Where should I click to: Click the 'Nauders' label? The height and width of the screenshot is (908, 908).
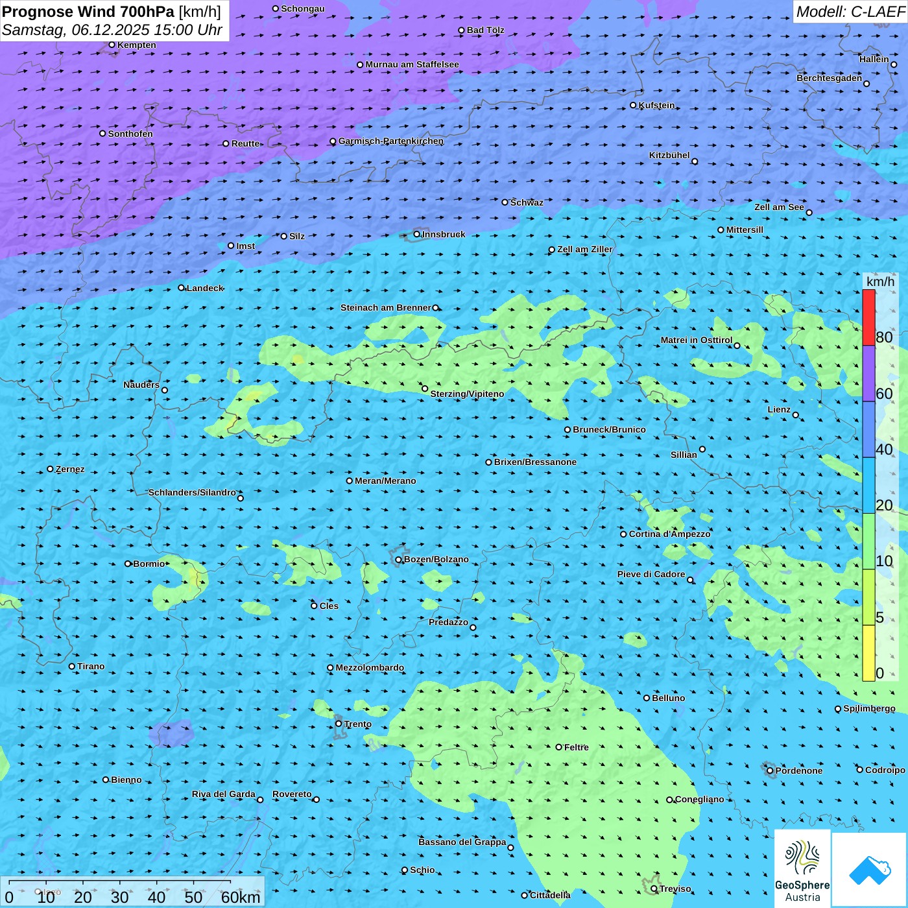tap(141, 385)
